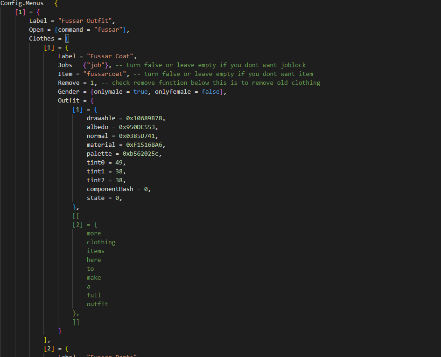441x357 pixels.
Task: Click the highlighted brace after Clothes =
Action: click(x=67, y=39)
